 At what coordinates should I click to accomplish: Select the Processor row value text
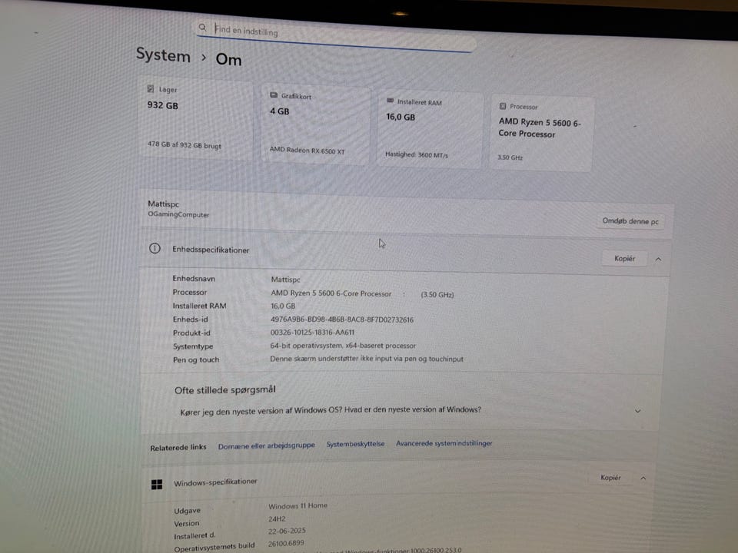click(331, 293)
